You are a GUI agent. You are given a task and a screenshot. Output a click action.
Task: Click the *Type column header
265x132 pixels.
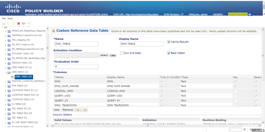click(184, 77)
